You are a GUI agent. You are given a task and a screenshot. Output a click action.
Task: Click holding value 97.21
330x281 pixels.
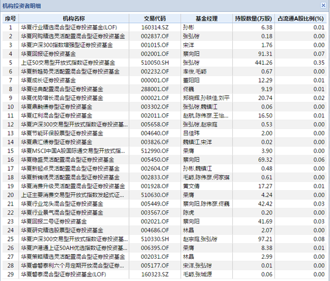(x=265, y=240)
